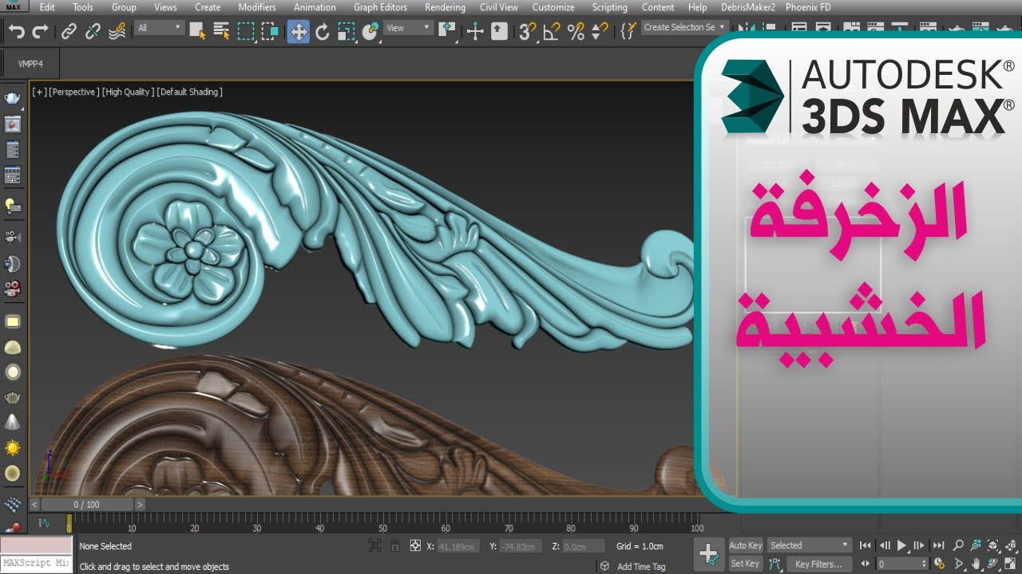The width and height of the screenshot is (1022, 574).
Task: Activate the Select and Move tool
Action: pos(299,32)
